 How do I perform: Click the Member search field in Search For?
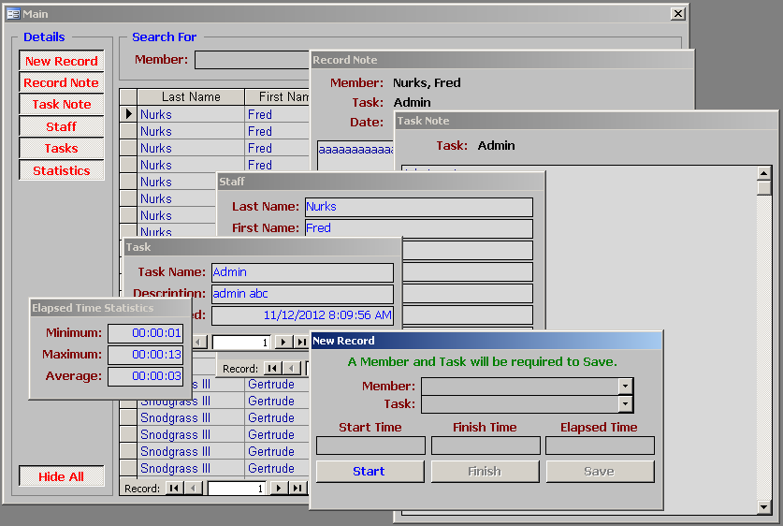[253, 60]
